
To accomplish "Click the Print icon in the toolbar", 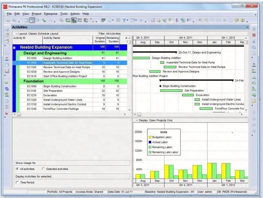I will (x=8, y=20).
